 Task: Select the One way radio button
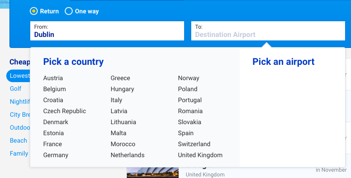click(68, 11)
